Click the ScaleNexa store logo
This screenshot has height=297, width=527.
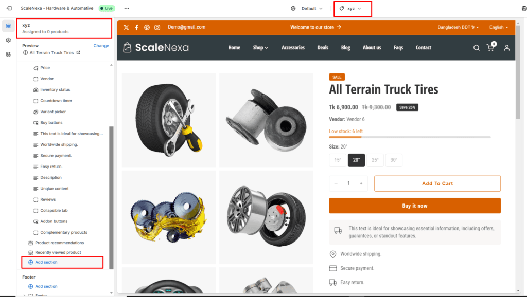pos(155,48)
